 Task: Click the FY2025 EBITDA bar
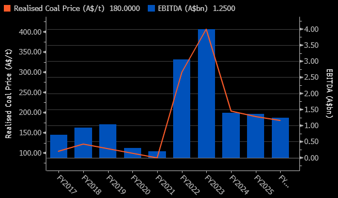256,136
